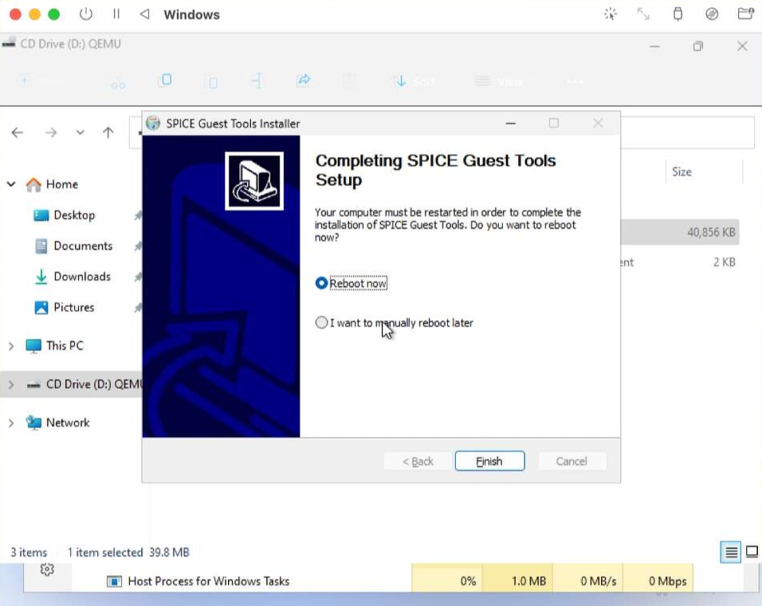762x606 pixels.
Task: Select CD Drive (D:) QEMU in sidebar
Action: [x=84, y=384]
